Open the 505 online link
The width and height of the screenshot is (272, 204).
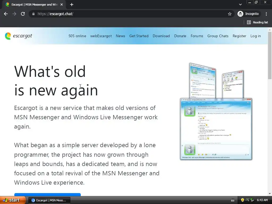tap(77, 36)
